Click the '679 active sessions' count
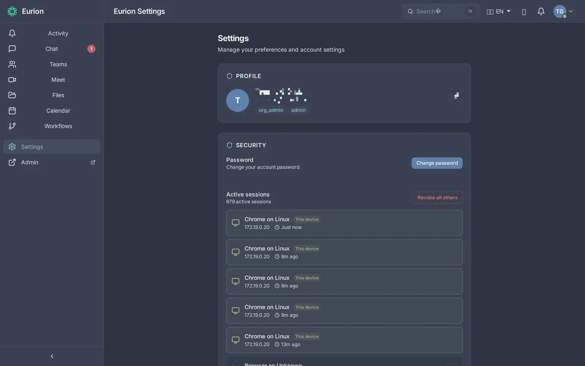Viewport: 585px width, 366px height. point(249,202)
